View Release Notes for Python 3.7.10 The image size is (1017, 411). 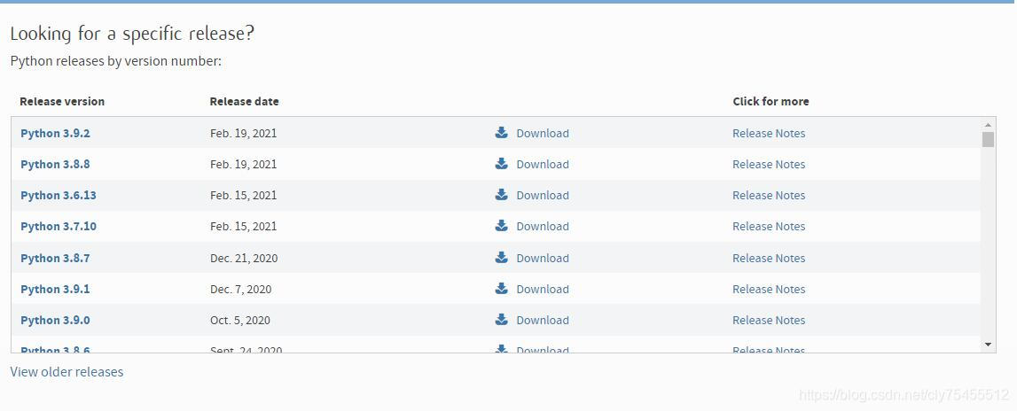[x=769, y=227]
